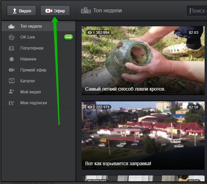Click the Новинки starburst icon
Viewport: 207px width, 184px height.
[x=12, y=59]
